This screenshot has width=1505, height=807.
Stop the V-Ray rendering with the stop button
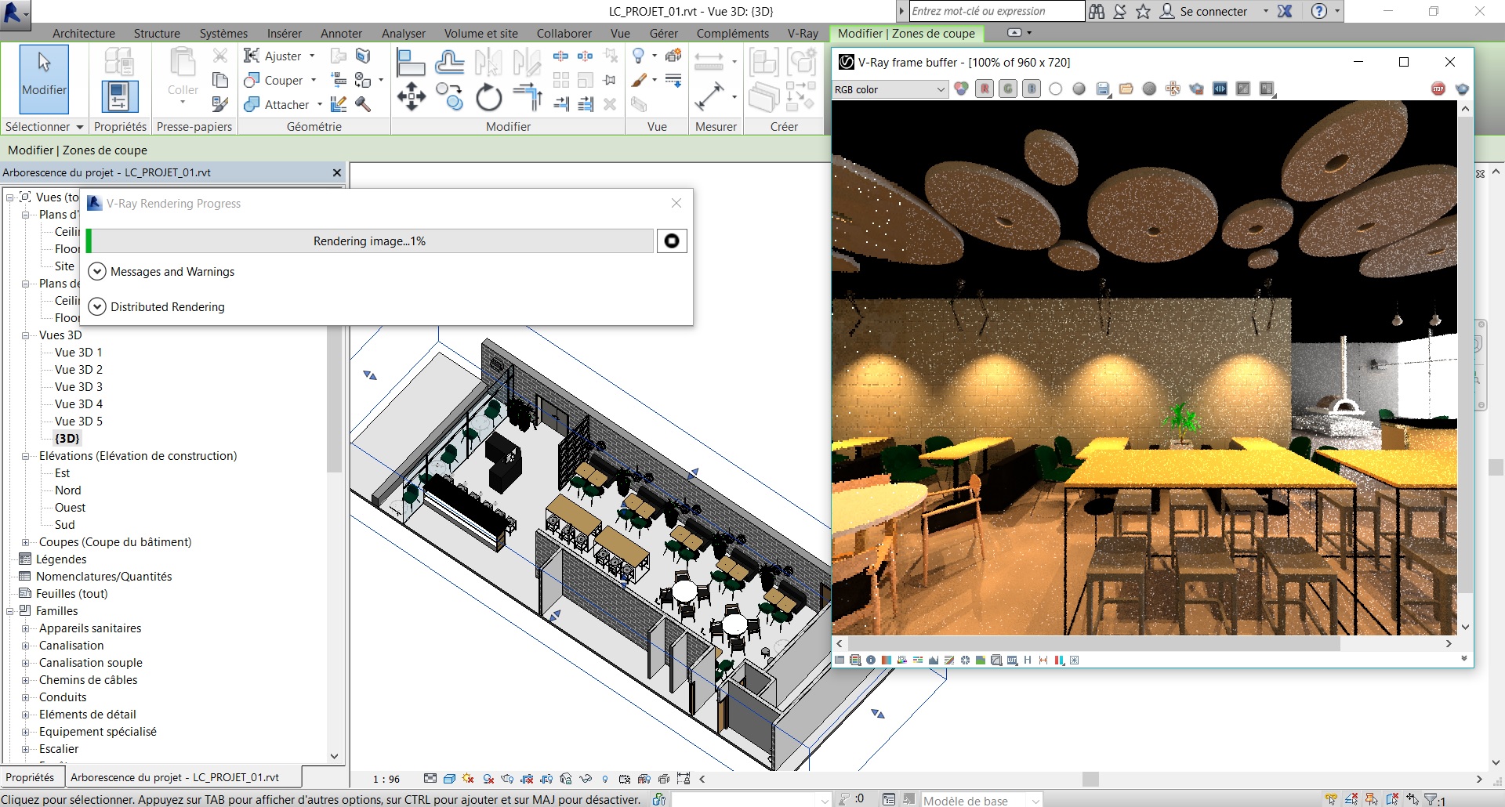click(672, 241)
